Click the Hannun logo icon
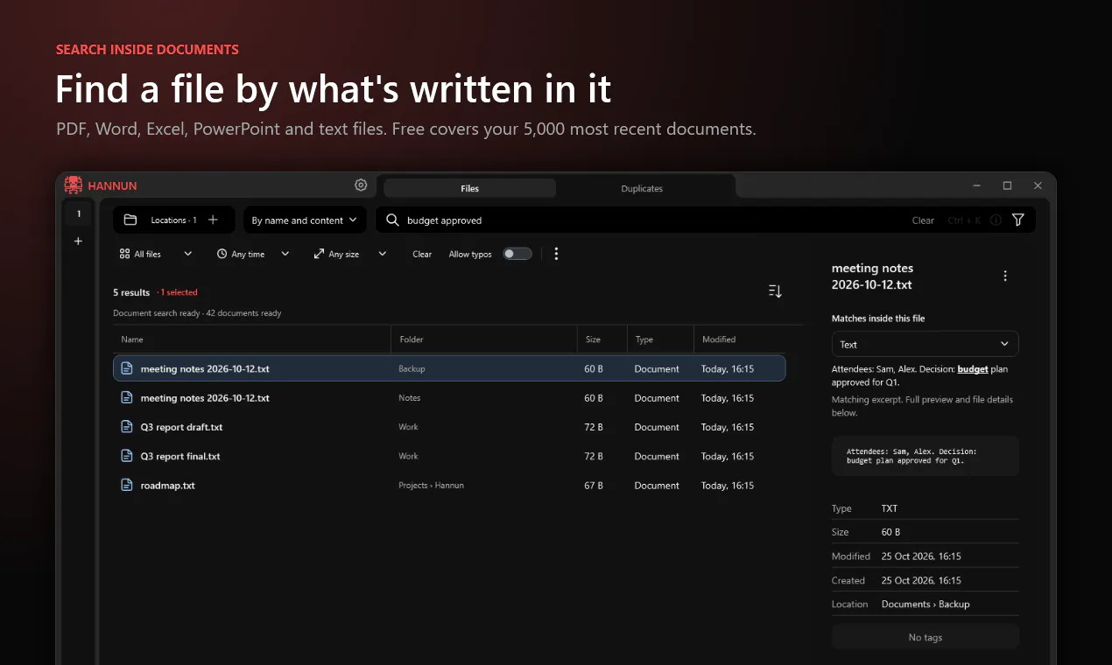Image resolution: width=1112 pixels, height=665 pixels. (74, 185)
